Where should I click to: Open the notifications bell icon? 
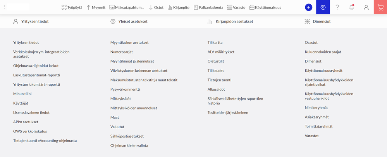point(352,7)
